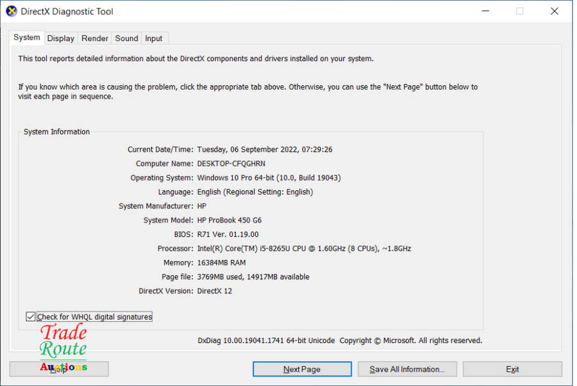Go to the Sound tab
The height and width of the screenshot is (386, 577).
(x=126, y=38)
